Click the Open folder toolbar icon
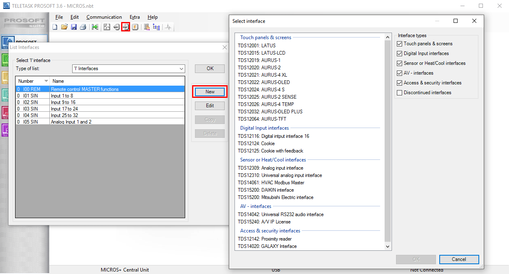Image resolution: width=509 pixels, height=274 pixels. [x=64, y=27]
